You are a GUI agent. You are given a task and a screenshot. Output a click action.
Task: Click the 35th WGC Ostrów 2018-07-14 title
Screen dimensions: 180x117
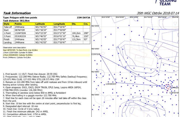pyautogui.click(x=158, y=13)
